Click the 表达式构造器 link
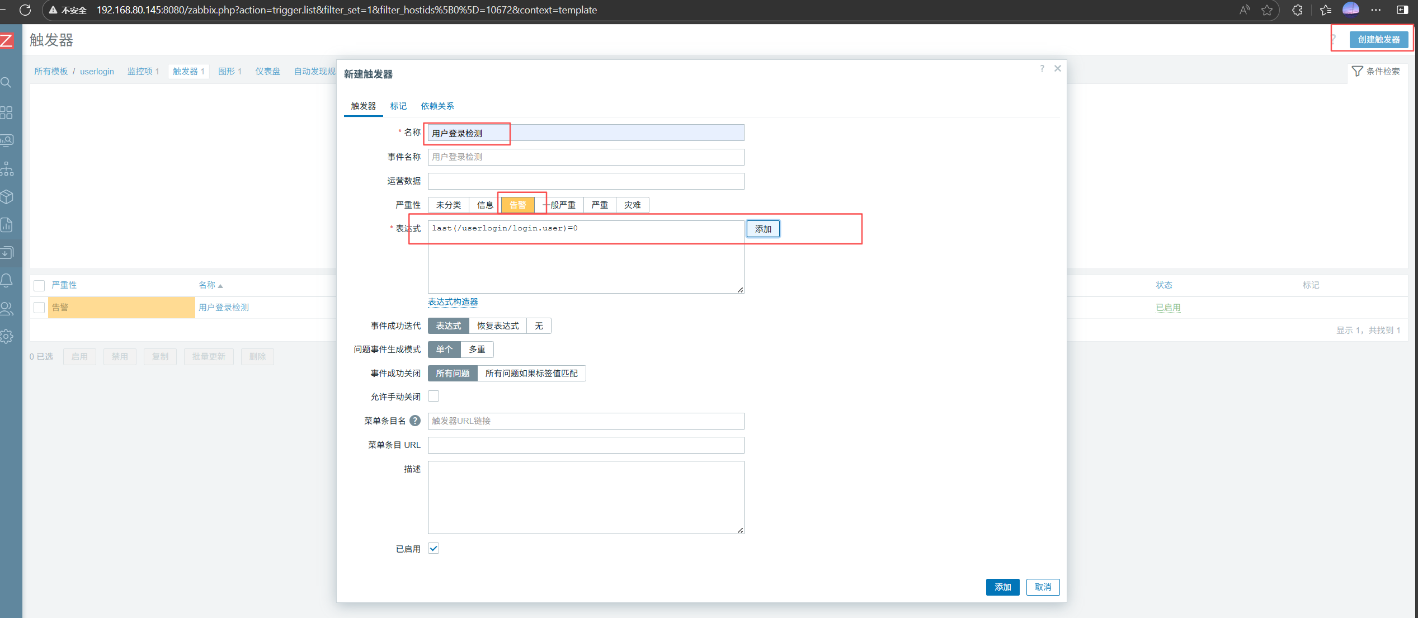The width and height of the screenshot is (1418, 618). (453, 302)
